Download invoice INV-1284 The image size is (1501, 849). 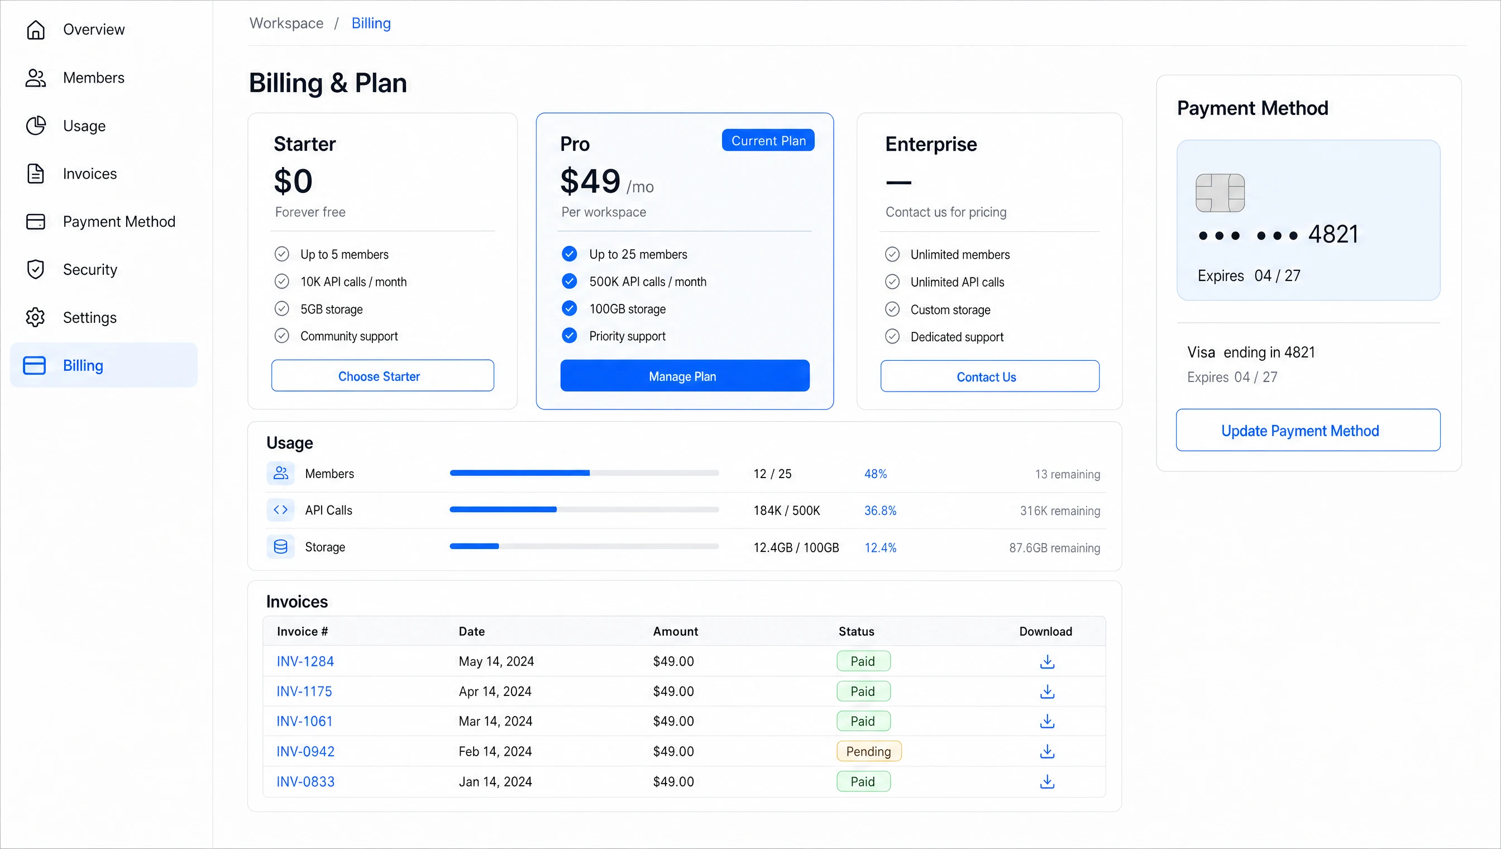pos(1047,661)
